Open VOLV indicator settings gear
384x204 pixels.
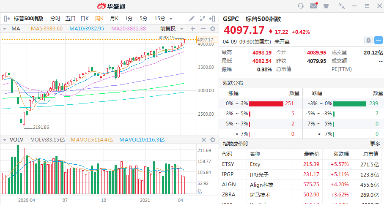click(x=213, y=140)
